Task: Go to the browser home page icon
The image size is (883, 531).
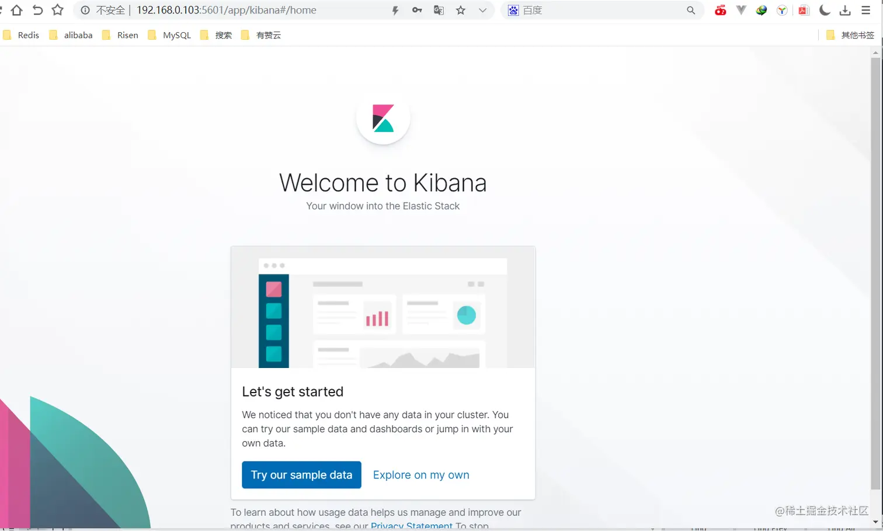Action: 17,10
